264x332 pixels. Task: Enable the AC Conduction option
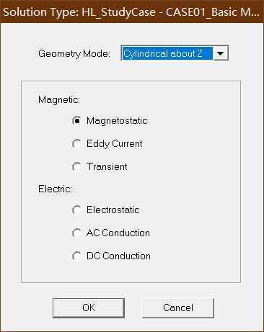point(76,233)
